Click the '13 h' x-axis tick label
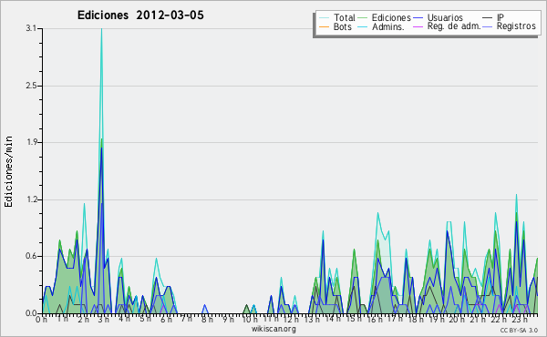547x337 pixels. pos(312,320)
